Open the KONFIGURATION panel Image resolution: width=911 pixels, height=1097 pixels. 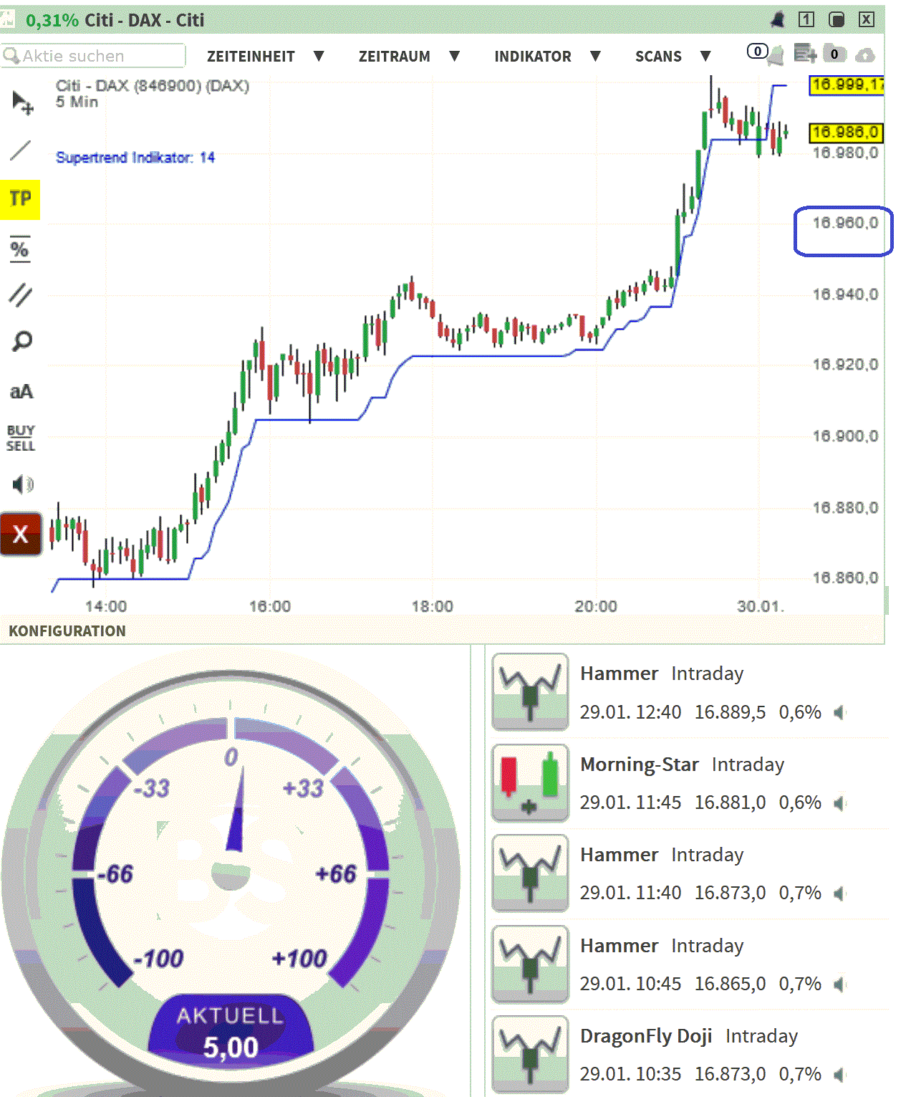tap(67, 631)
